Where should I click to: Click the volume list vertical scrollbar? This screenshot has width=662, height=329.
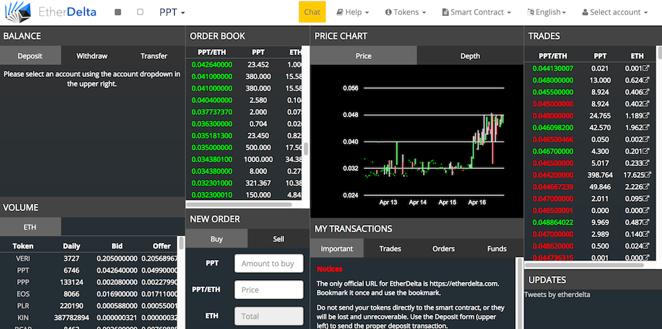click(181, 243)
